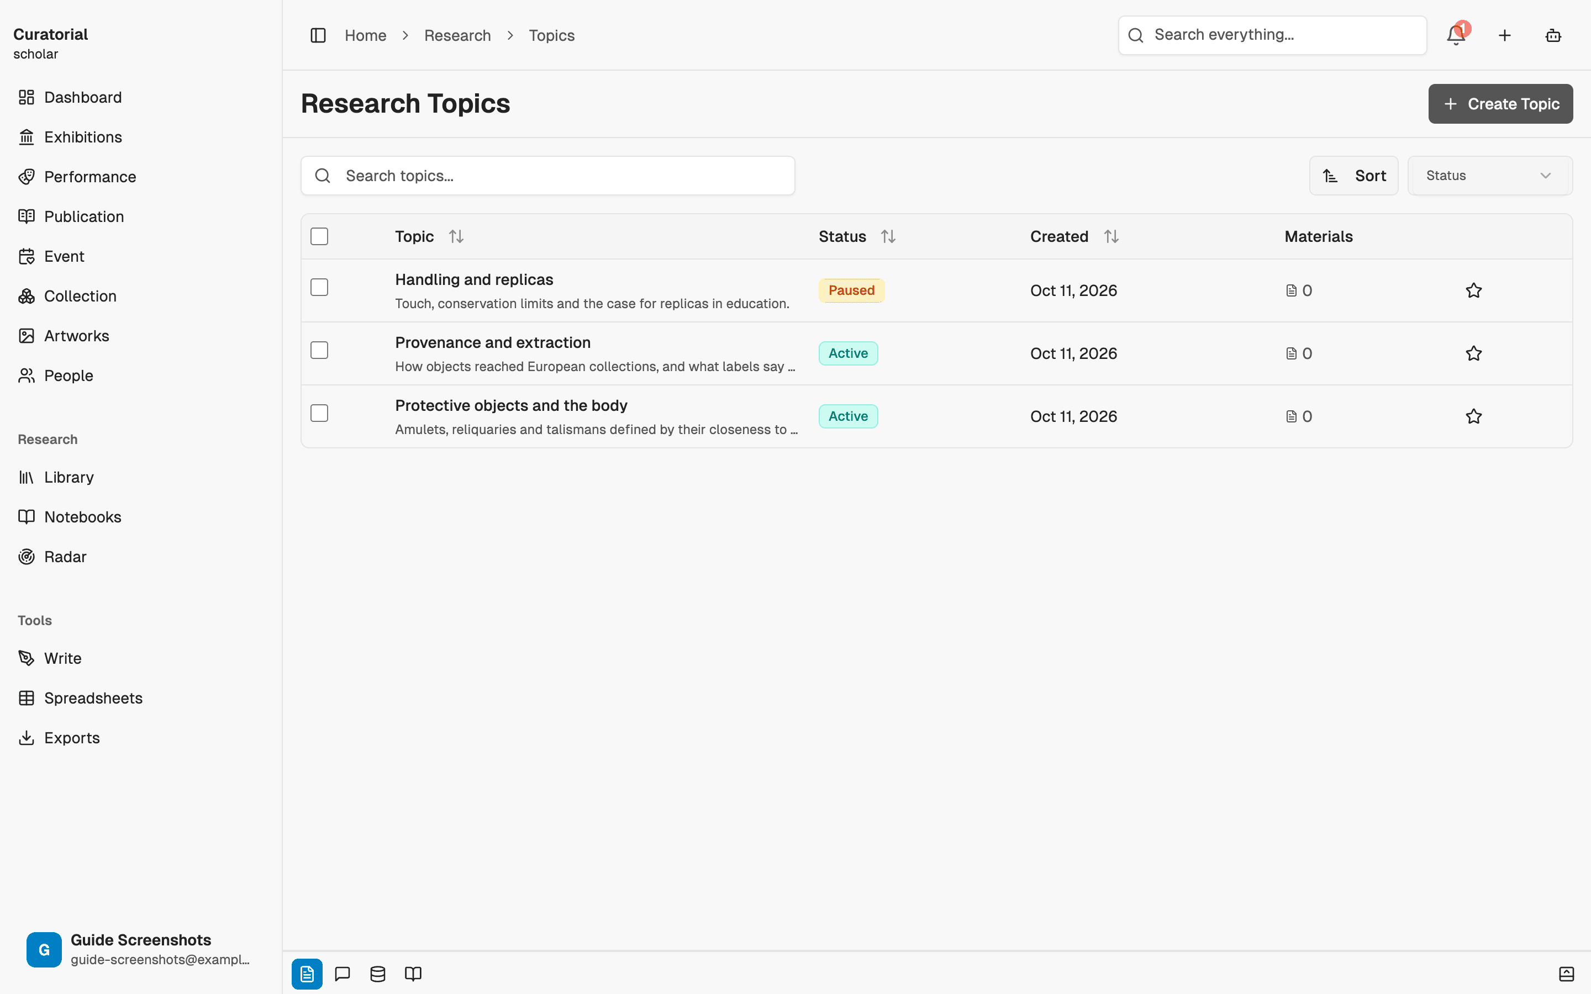Open the chat bubble icon in bottom bar
This screenshot has height=994, width=1591.
[x=343, y=974]
